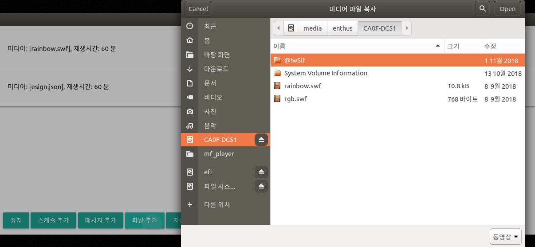The height and width of the screenshot is (247, 535).
Task: Open 다른 위치 label in sidebar
Action: (217, 204)
